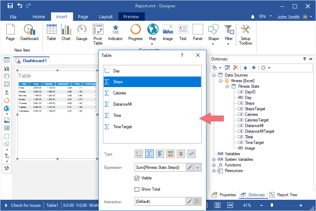Collapse the Fitness Stats tree node
This screenshot has height=211, width=316.
click(x=227, y=86)
